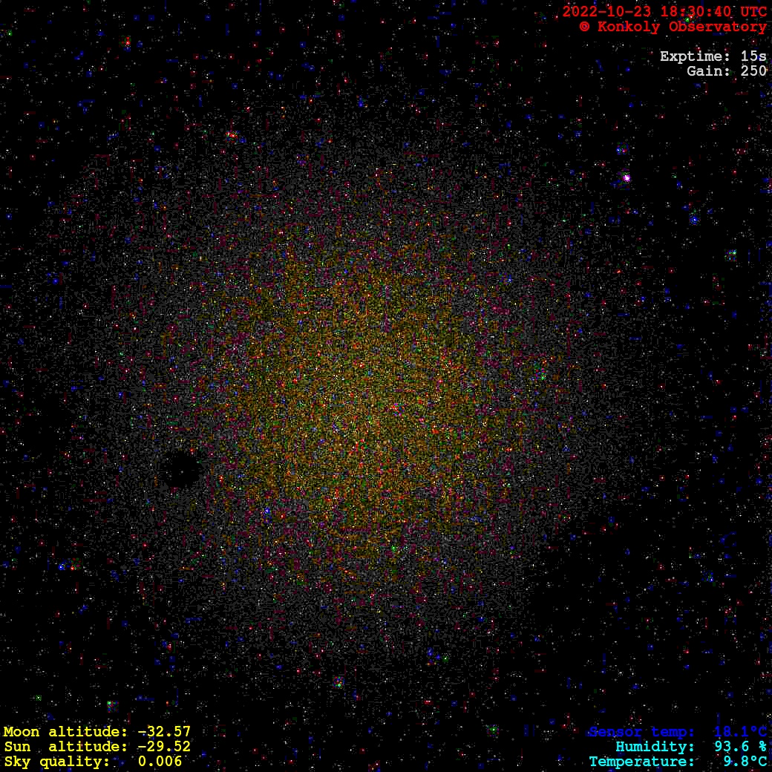Click the Sun altitude label

click(65, 747)
